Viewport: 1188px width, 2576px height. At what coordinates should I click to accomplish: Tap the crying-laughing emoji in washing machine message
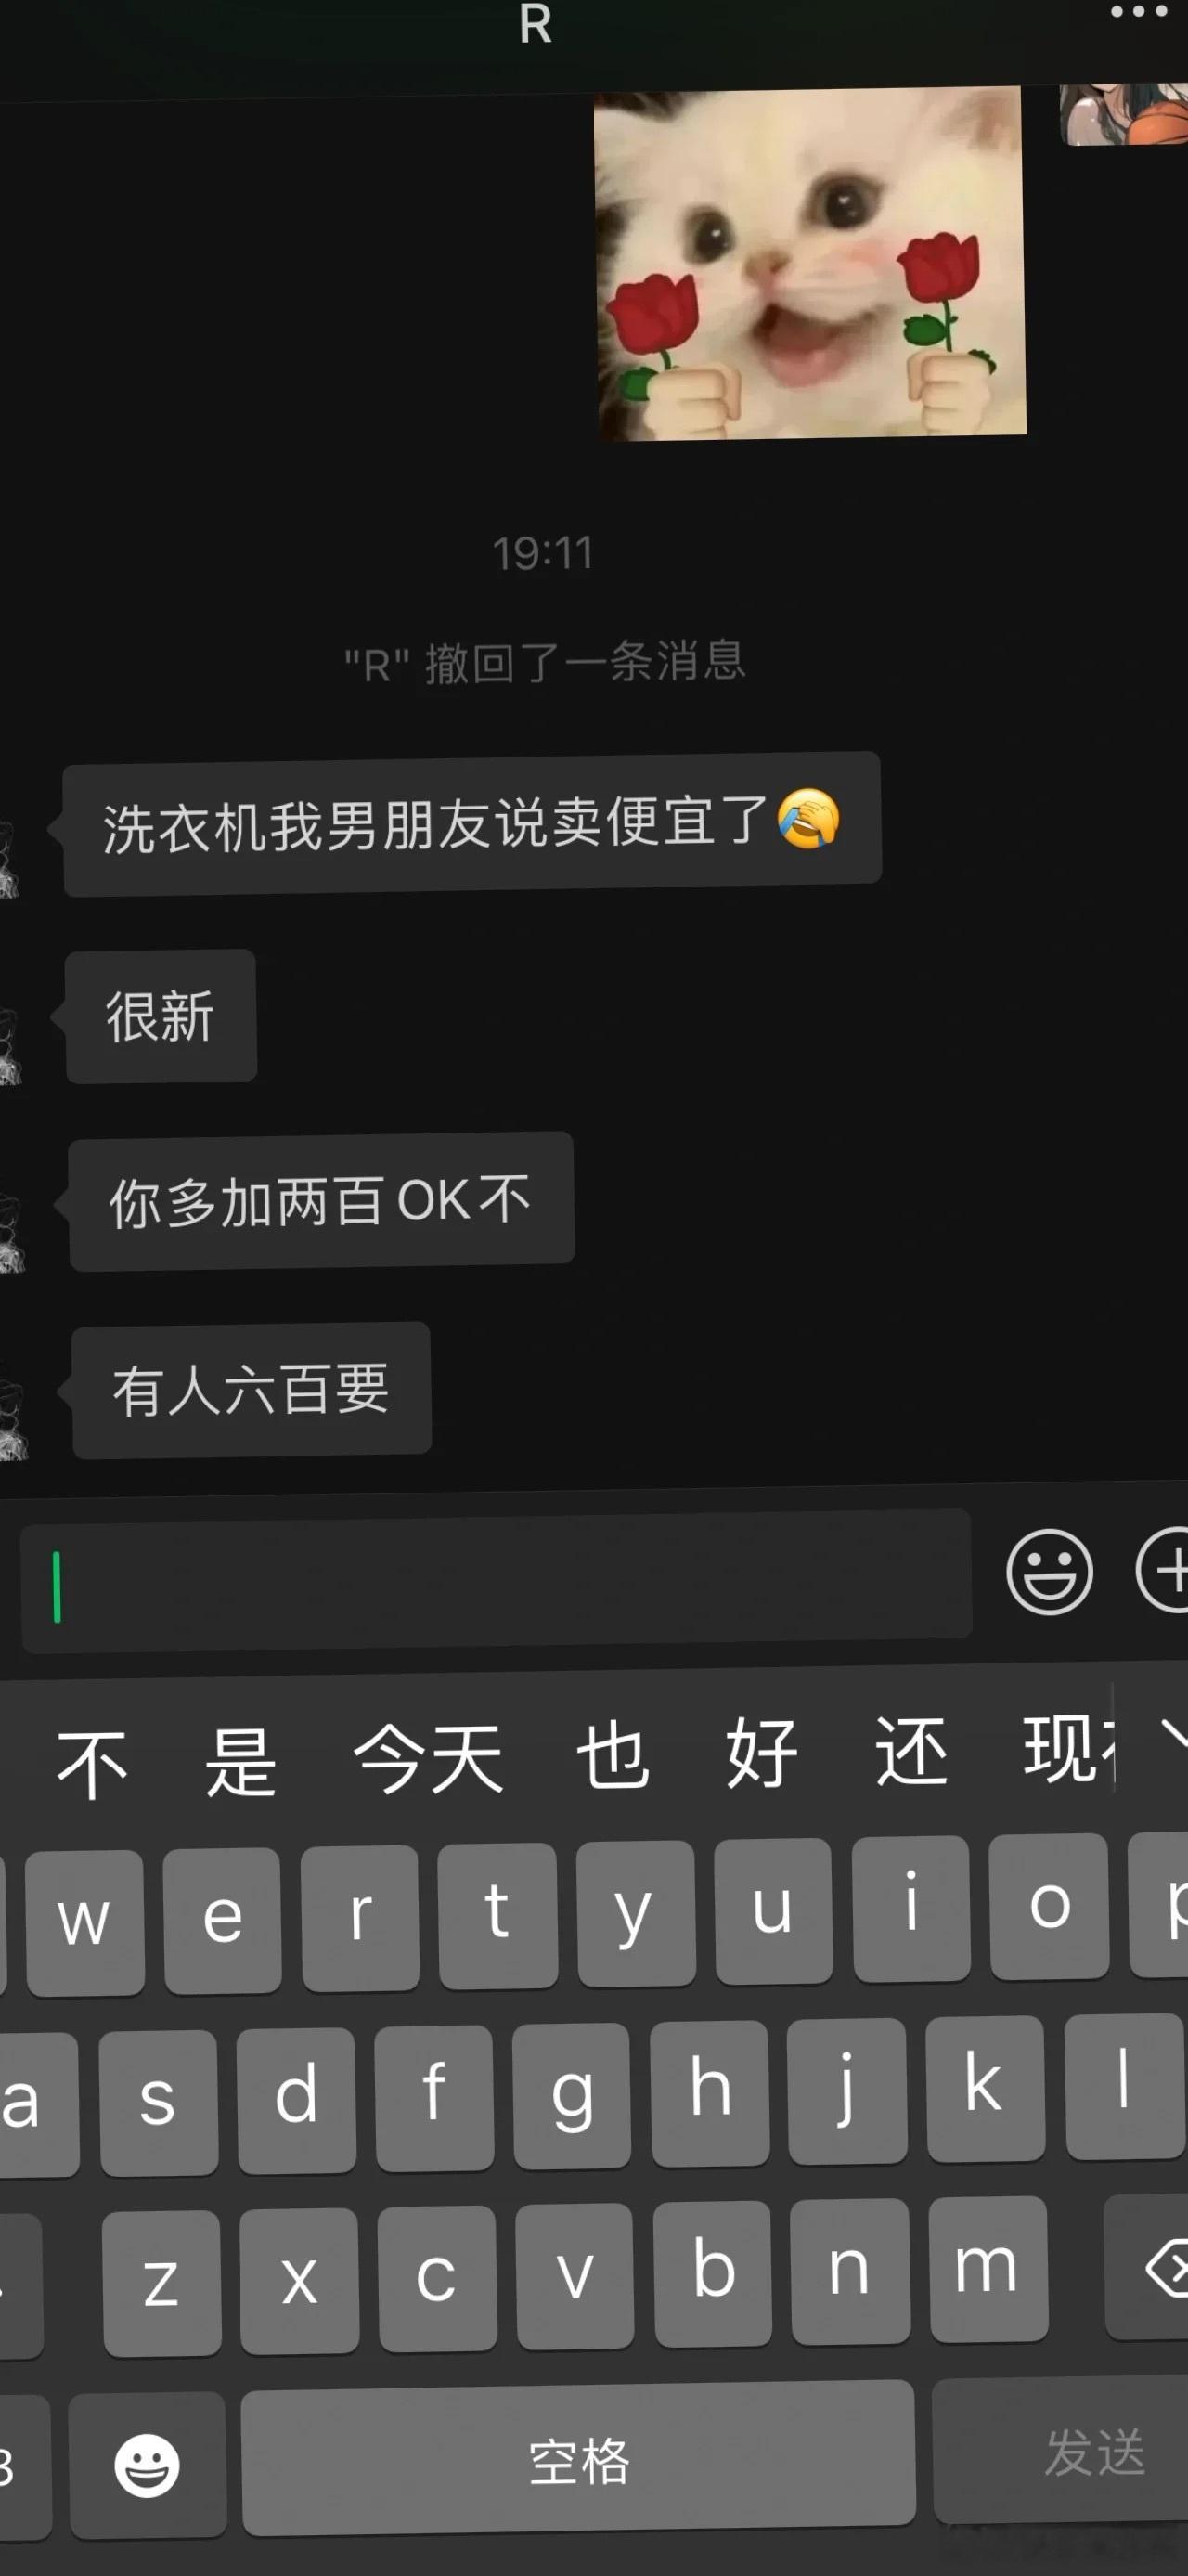pyautogui.click(x=808, y=818)
